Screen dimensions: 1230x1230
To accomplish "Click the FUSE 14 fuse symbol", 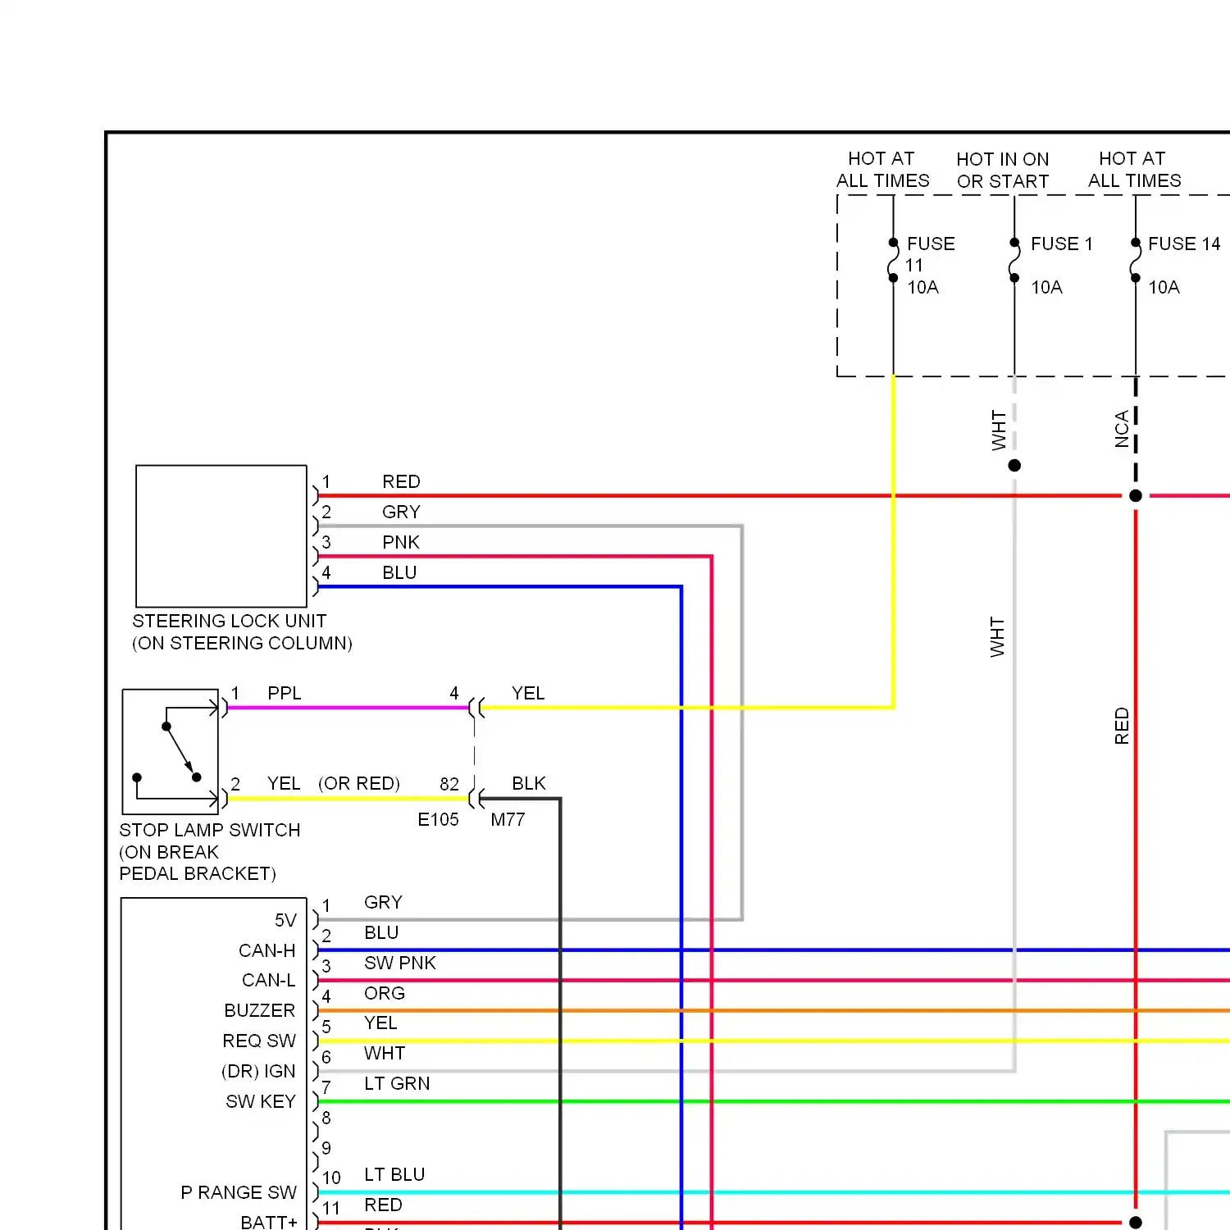I will point(1136,260).
